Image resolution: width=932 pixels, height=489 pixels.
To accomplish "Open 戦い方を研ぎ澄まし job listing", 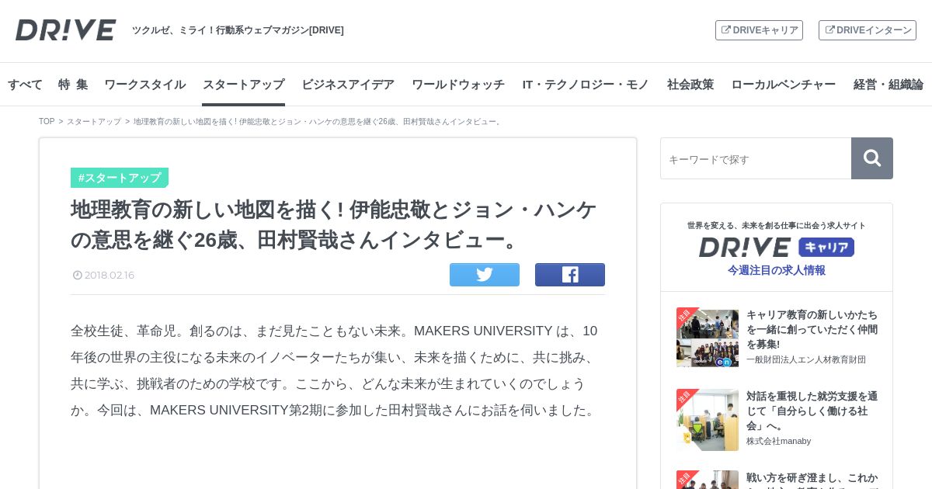I will pyautogui.click(x=812, y=479).
